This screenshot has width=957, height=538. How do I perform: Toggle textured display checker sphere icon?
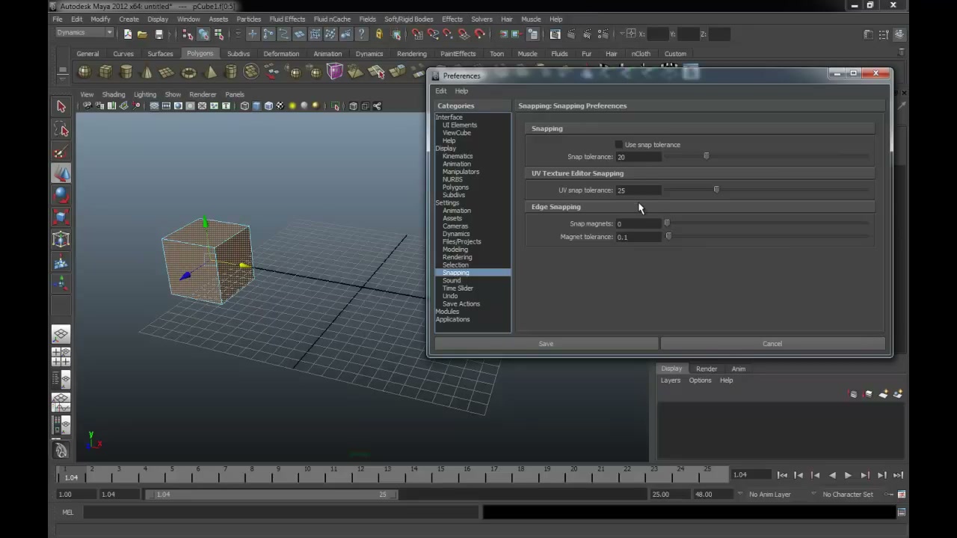[280, 106]
